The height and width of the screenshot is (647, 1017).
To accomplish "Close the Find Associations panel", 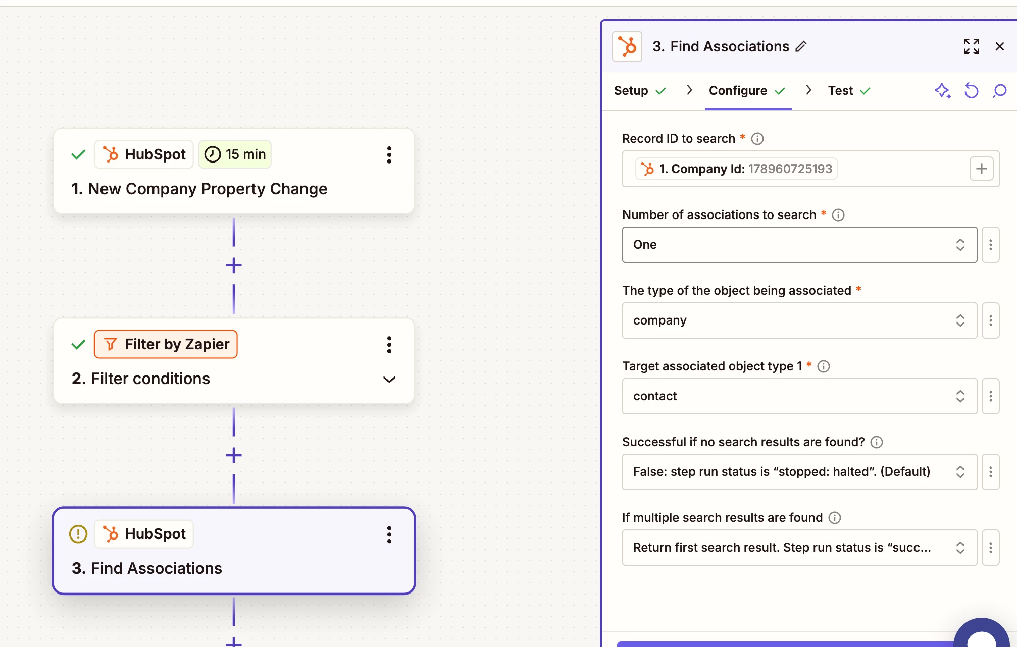I will pyautogui.click(x=1000, y=46).
